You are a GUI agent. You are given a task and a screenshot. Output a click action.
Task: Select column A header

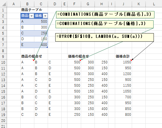click(x=14, y=4)
